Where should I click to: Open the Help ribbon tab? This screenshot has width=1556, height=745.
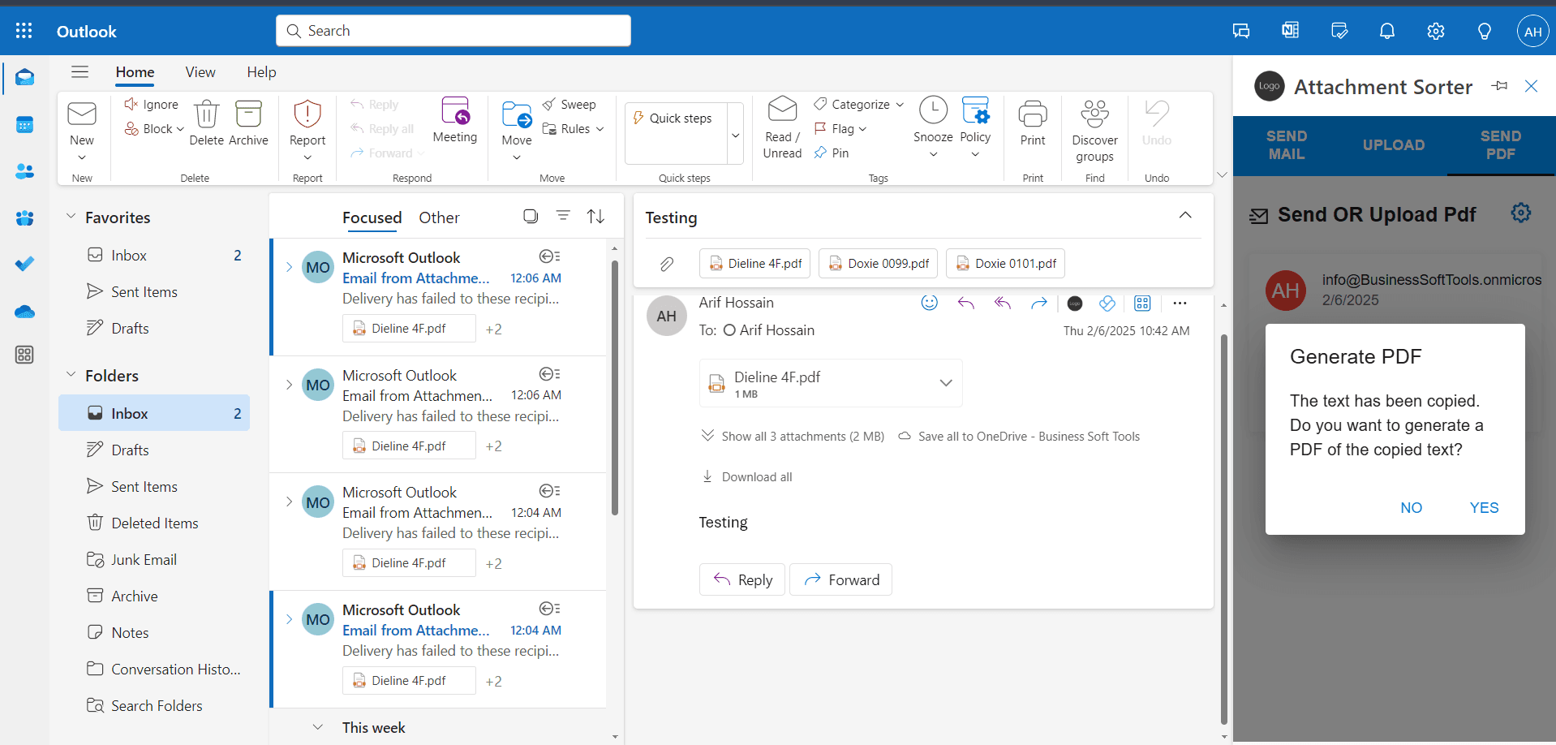261,72
